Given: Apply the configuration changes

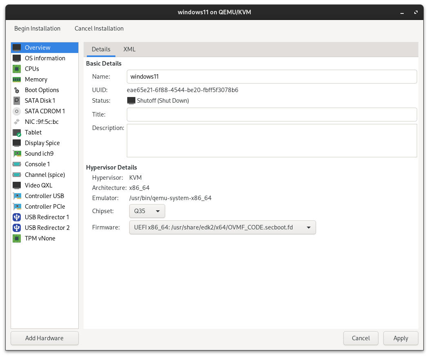Looking at the screenshot, I should (x=401, y=338).
